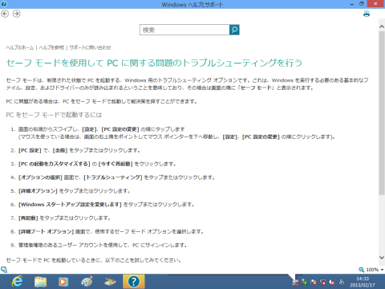385x289 pixels.
Task: Click step 9 text about 管理者権限 sign-in
Action: tap(103, 245)
